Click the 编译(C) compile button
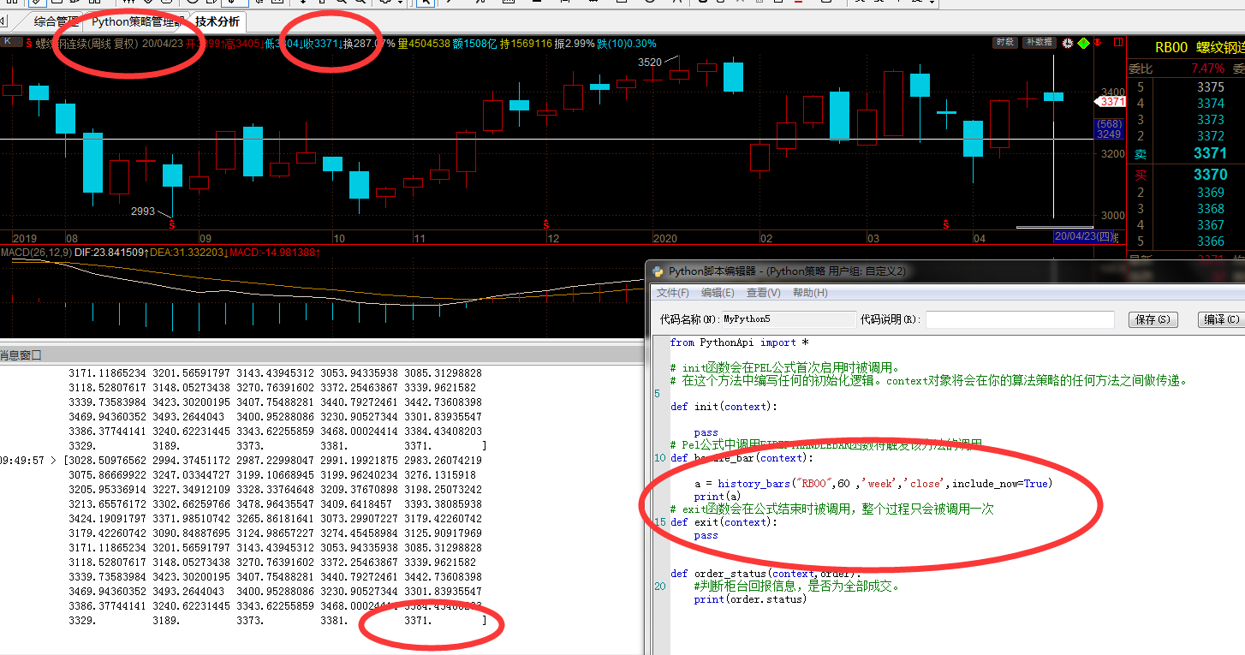The image size is (1245, 655). [1220, 319]
